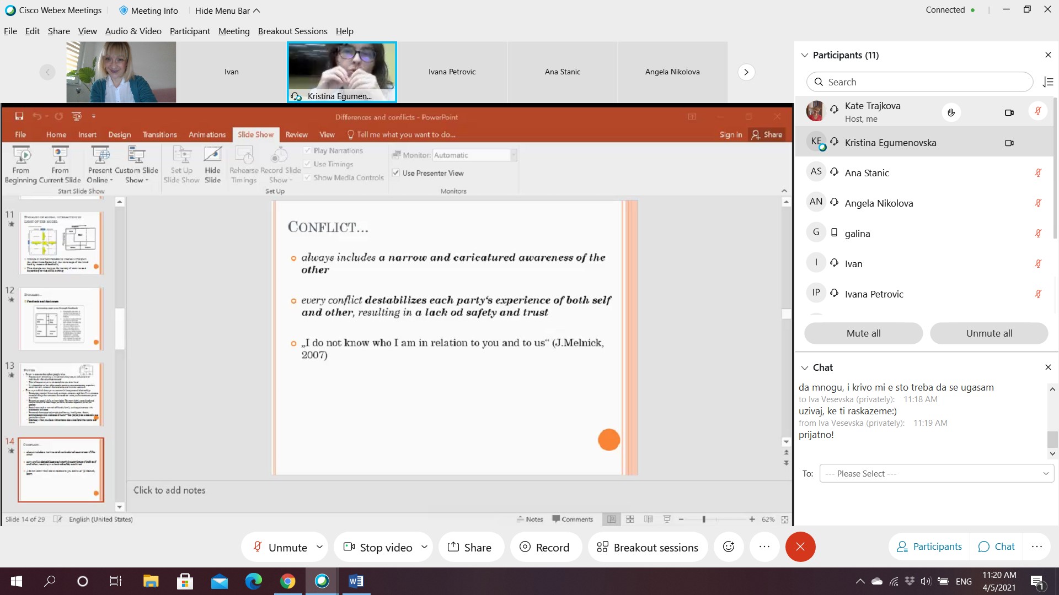Unmute Ana Stanic's microphone icon
The height and width of the screenshot is (595, 1059).
(x=1038, y=173)
